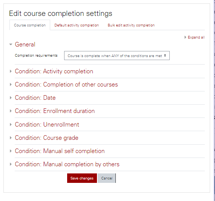Open the Completion requirements dropdown
The height and width of the screenshot is (201, 215).
tap(117, 56)
